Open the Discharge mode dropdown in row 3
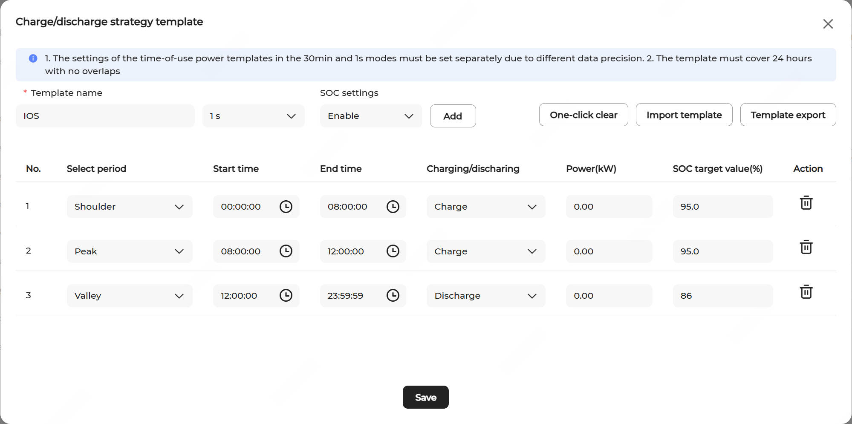852x424 pixels. 485,296
